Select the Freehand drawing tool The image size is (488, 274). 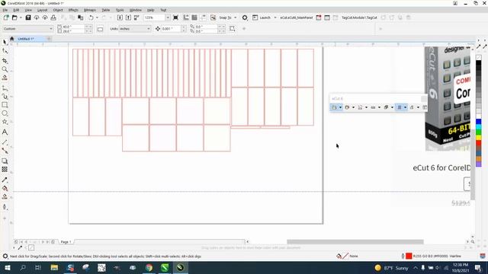5,88
